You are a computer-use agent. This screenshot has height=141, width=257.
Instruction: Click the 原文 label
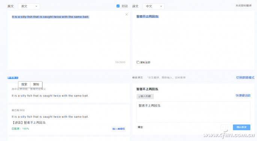pyautogui.click(x=11, y=6)
